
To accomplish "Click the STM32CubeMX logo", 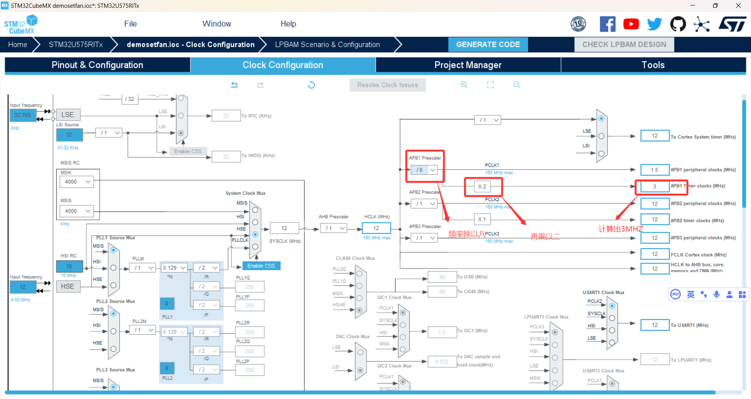I will [21, 25].
